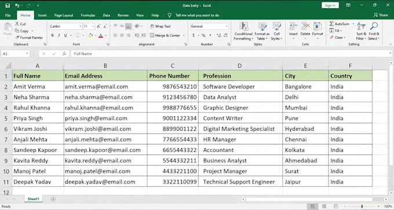Toggle Bold formatting

[52, 35]
